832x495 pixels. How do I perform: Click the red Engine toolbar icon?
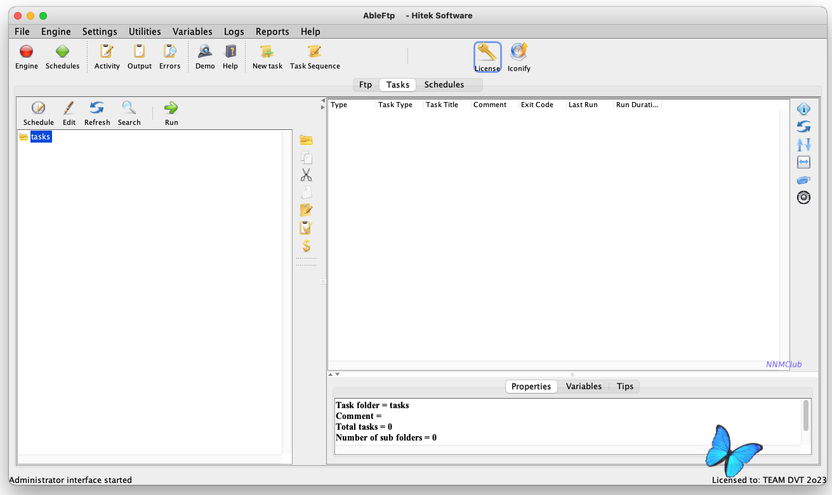(x=27, y=52)
